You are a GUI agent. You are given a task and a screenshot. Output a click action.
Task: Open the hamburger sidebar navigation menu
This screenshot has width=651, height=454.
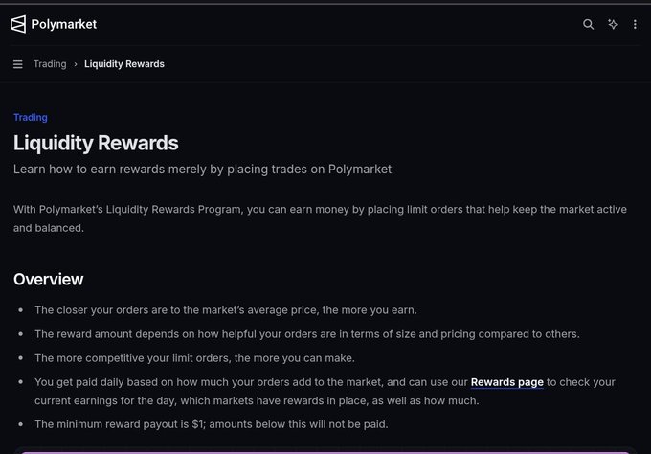pos(18,64)
